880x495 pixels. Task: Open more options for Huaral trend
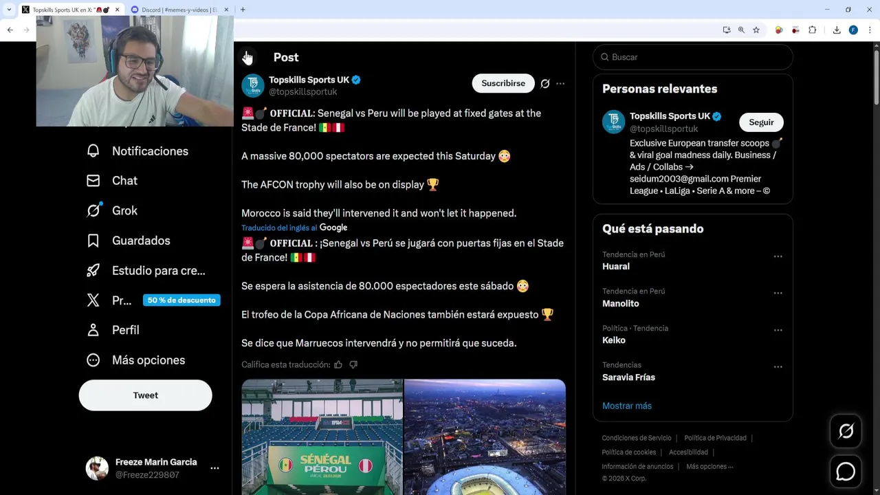(778, 256)
